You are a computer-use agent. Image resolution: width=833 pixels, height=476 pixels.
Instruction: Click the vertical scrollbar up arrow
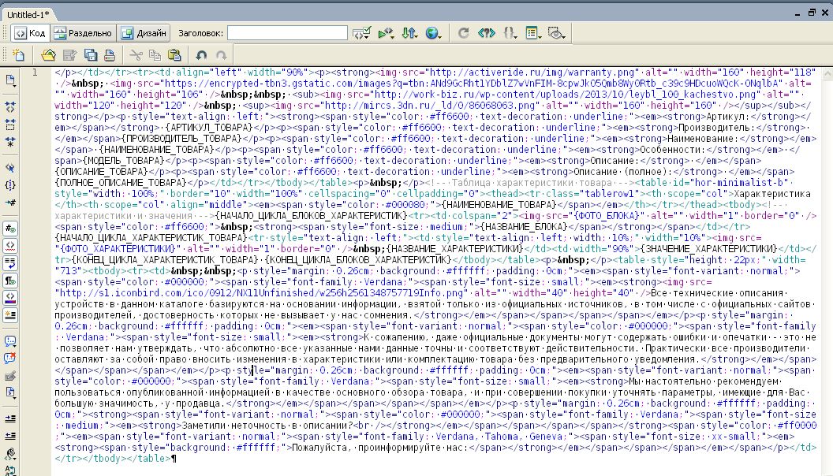(827, 74)
